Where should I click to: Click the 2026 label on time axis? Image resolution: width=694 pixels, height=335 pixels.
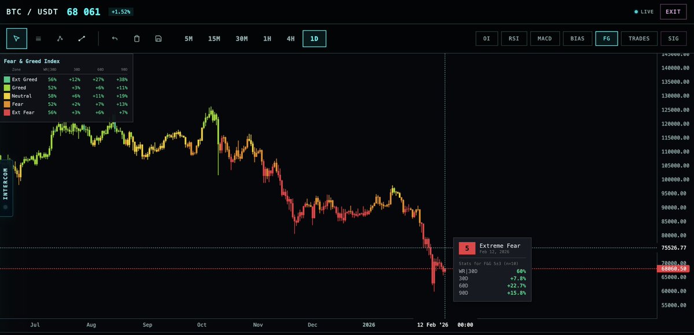(369, 325)
